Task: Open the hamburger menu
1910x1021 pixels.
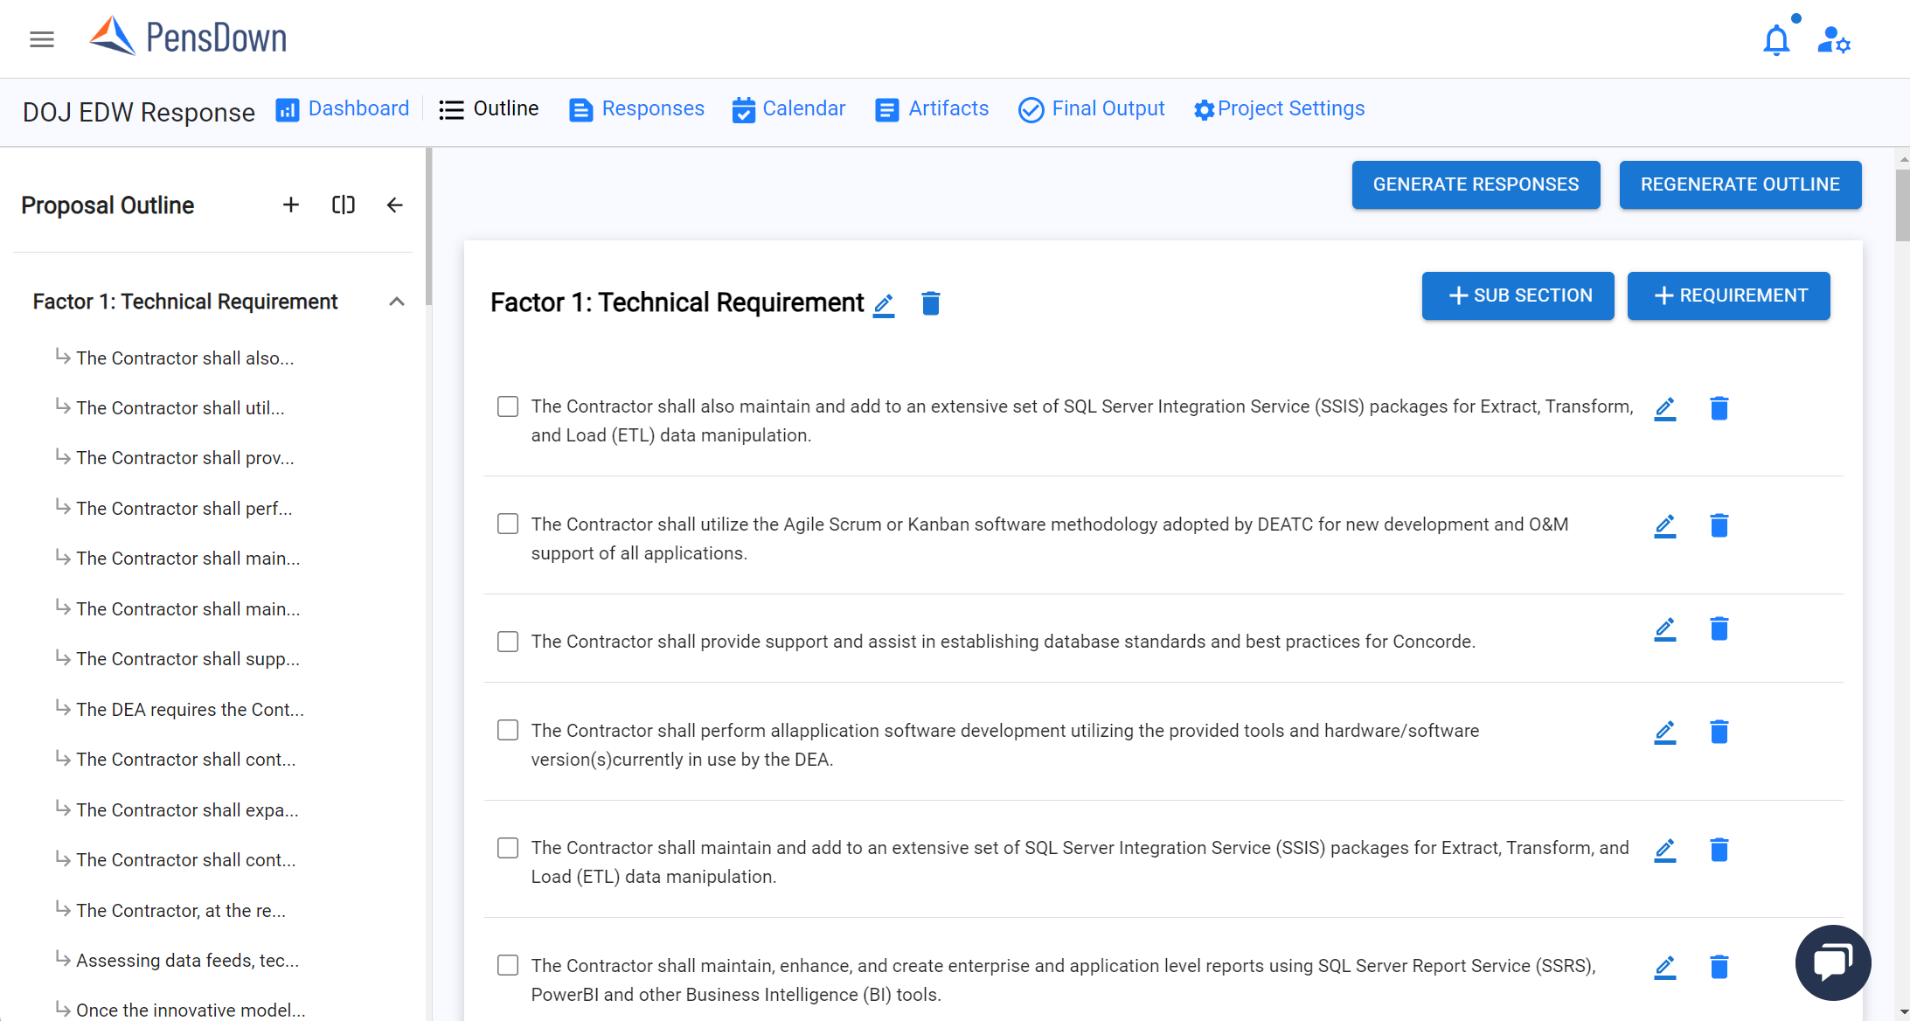Action: pyautogui.click(x=42, y=39)
